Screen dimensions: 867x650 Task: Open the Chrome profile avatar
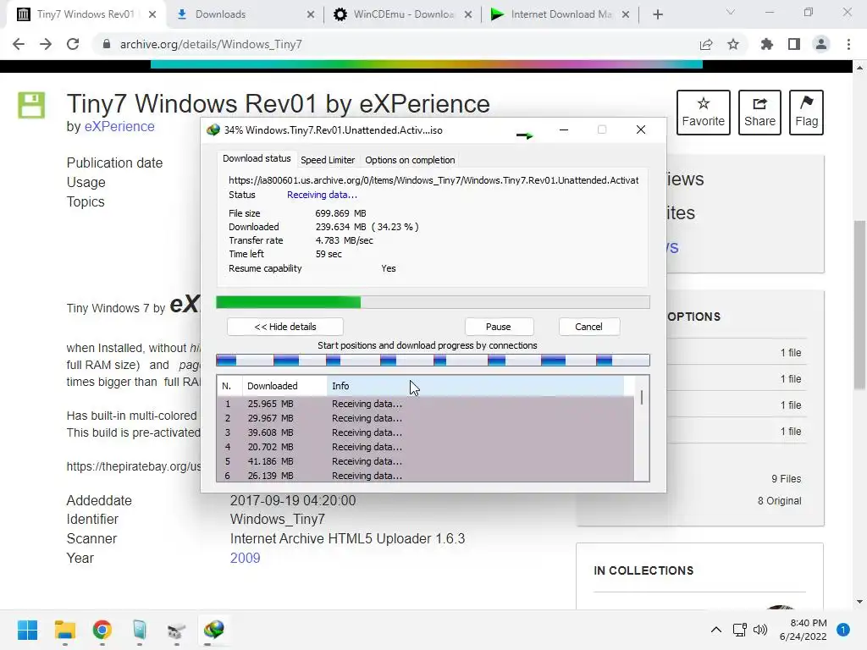pos(821,44)
